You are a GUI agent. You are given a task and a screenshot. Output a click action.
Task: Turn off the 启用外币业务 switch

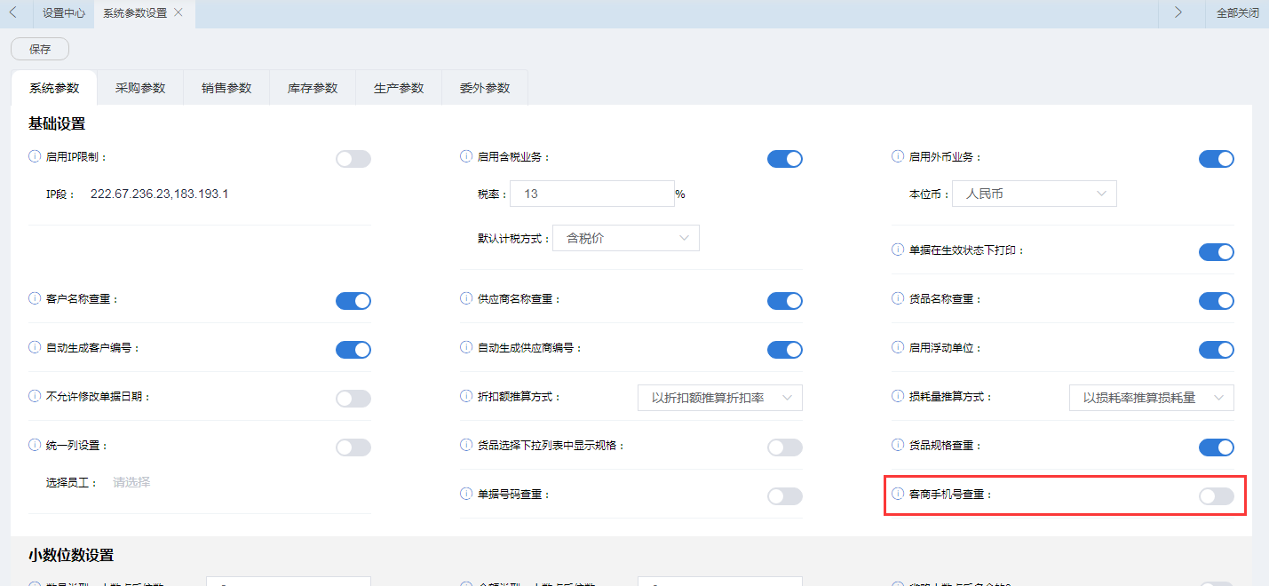tap(1217, 159)
